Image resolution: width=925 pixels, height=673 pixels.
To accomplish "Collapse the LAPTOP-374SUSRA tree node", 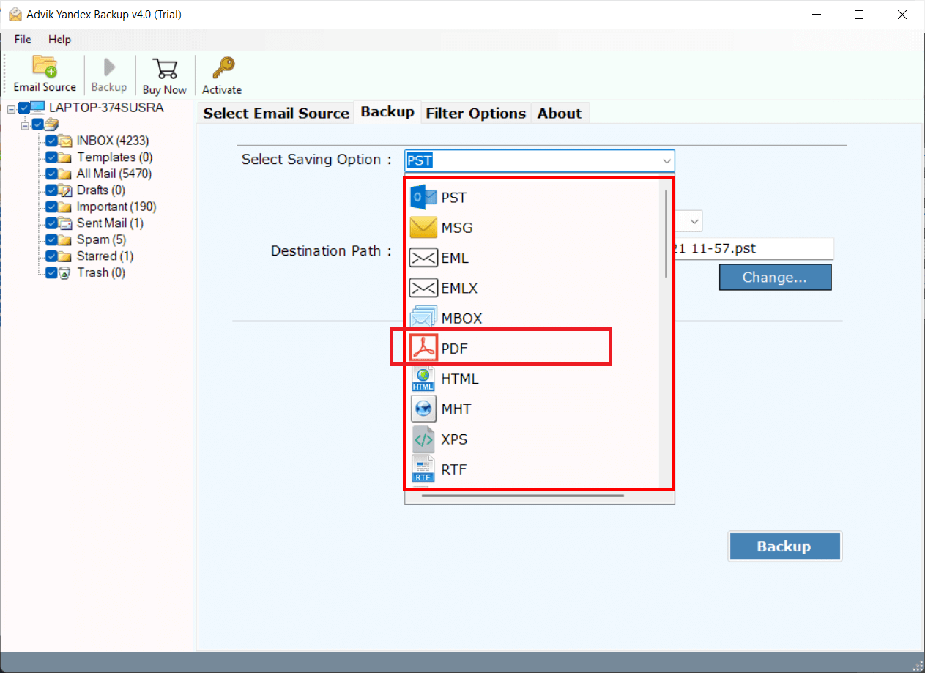I will tap(11, 108).
